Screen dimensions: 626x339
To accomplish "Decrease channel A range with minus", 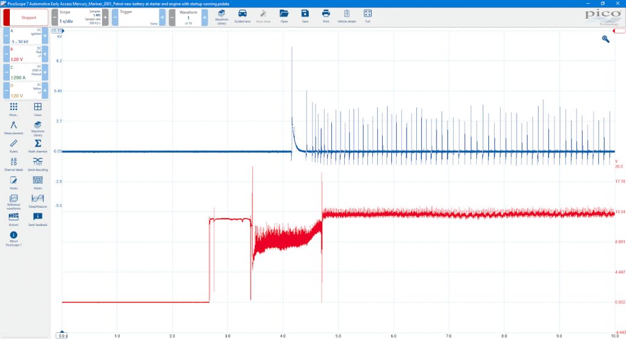I will coord(6,36).
